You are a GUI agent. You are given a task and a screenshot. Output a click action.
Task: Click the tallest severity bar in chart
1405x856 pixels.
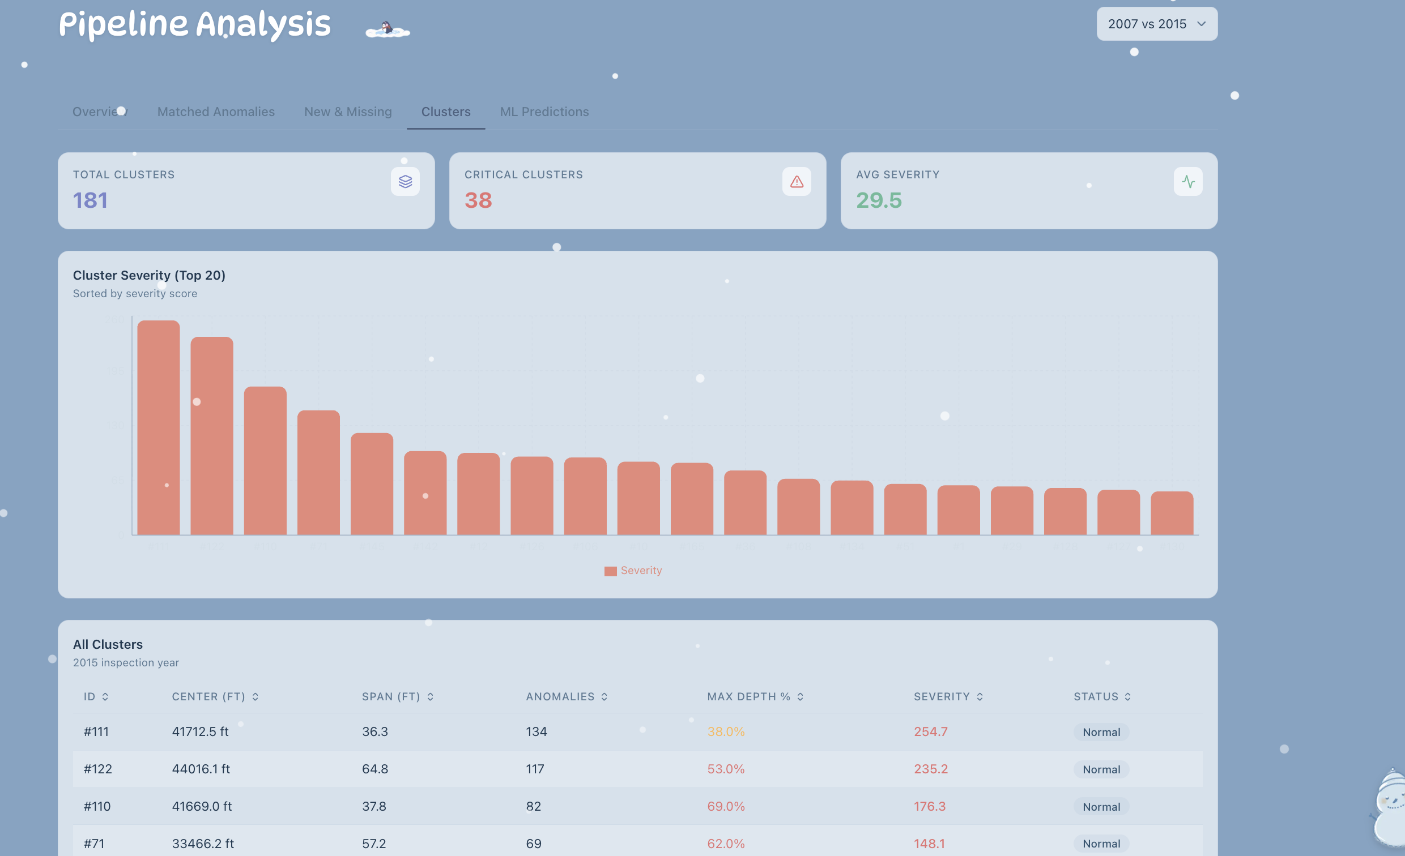[x=159, y=427]
